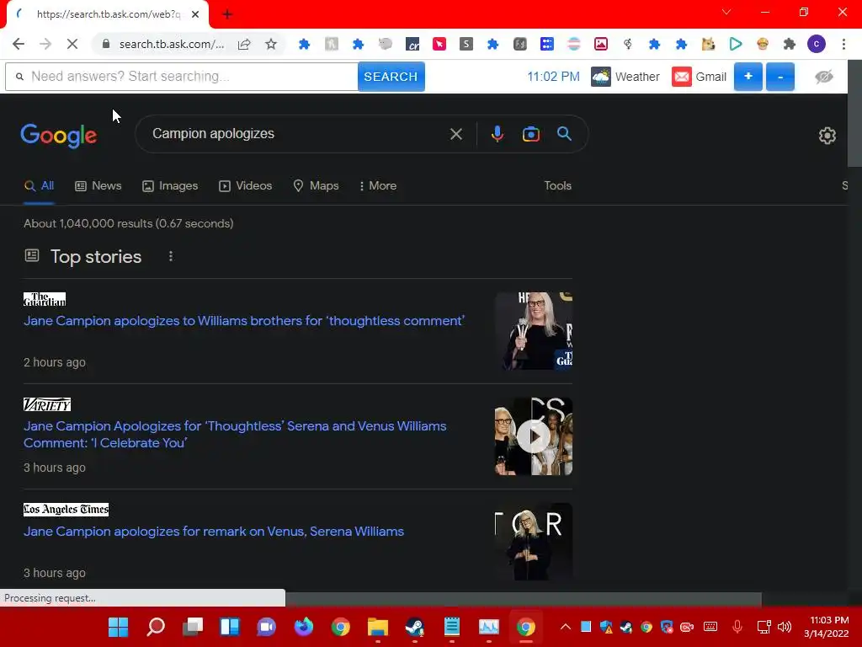This screenshot has width=862, height=647.
Task: Stop loading the page
Action: coord(72,44)
